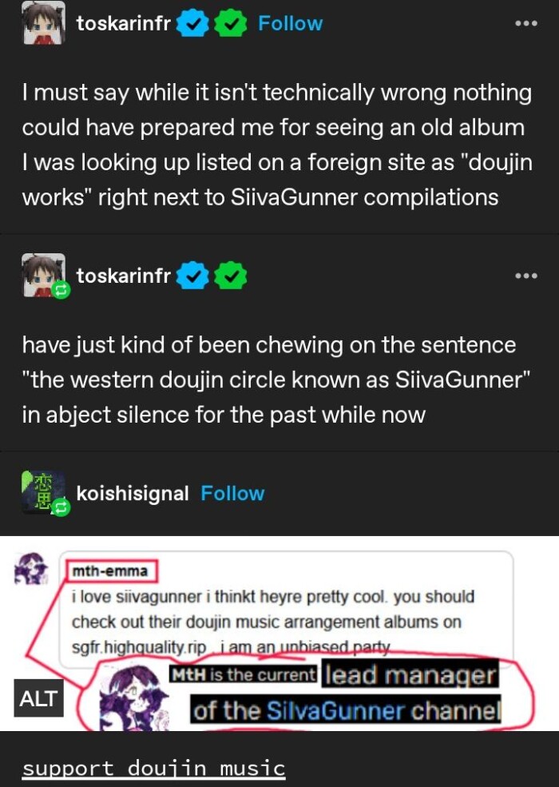Click toskarinfr's reblog avatar in second post
This screenshot has width=559, height=787.
[x=44, y=275]
